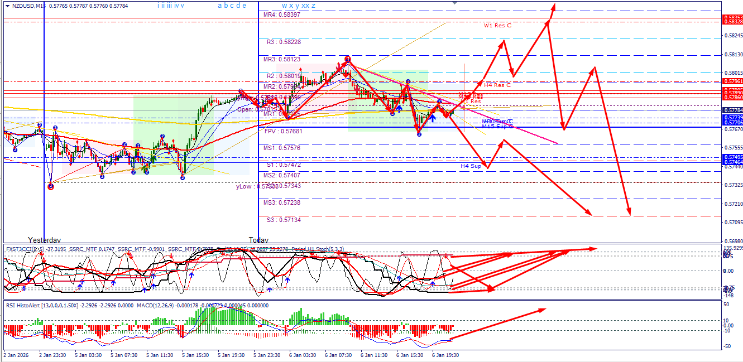Click the M15 Sup C support label
743x362 pixels.
tap(497, 126)
